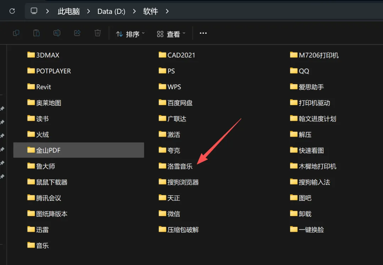Click the 广联达 folder name
This screenshot has height=265, width=383.
click(177, 119)
